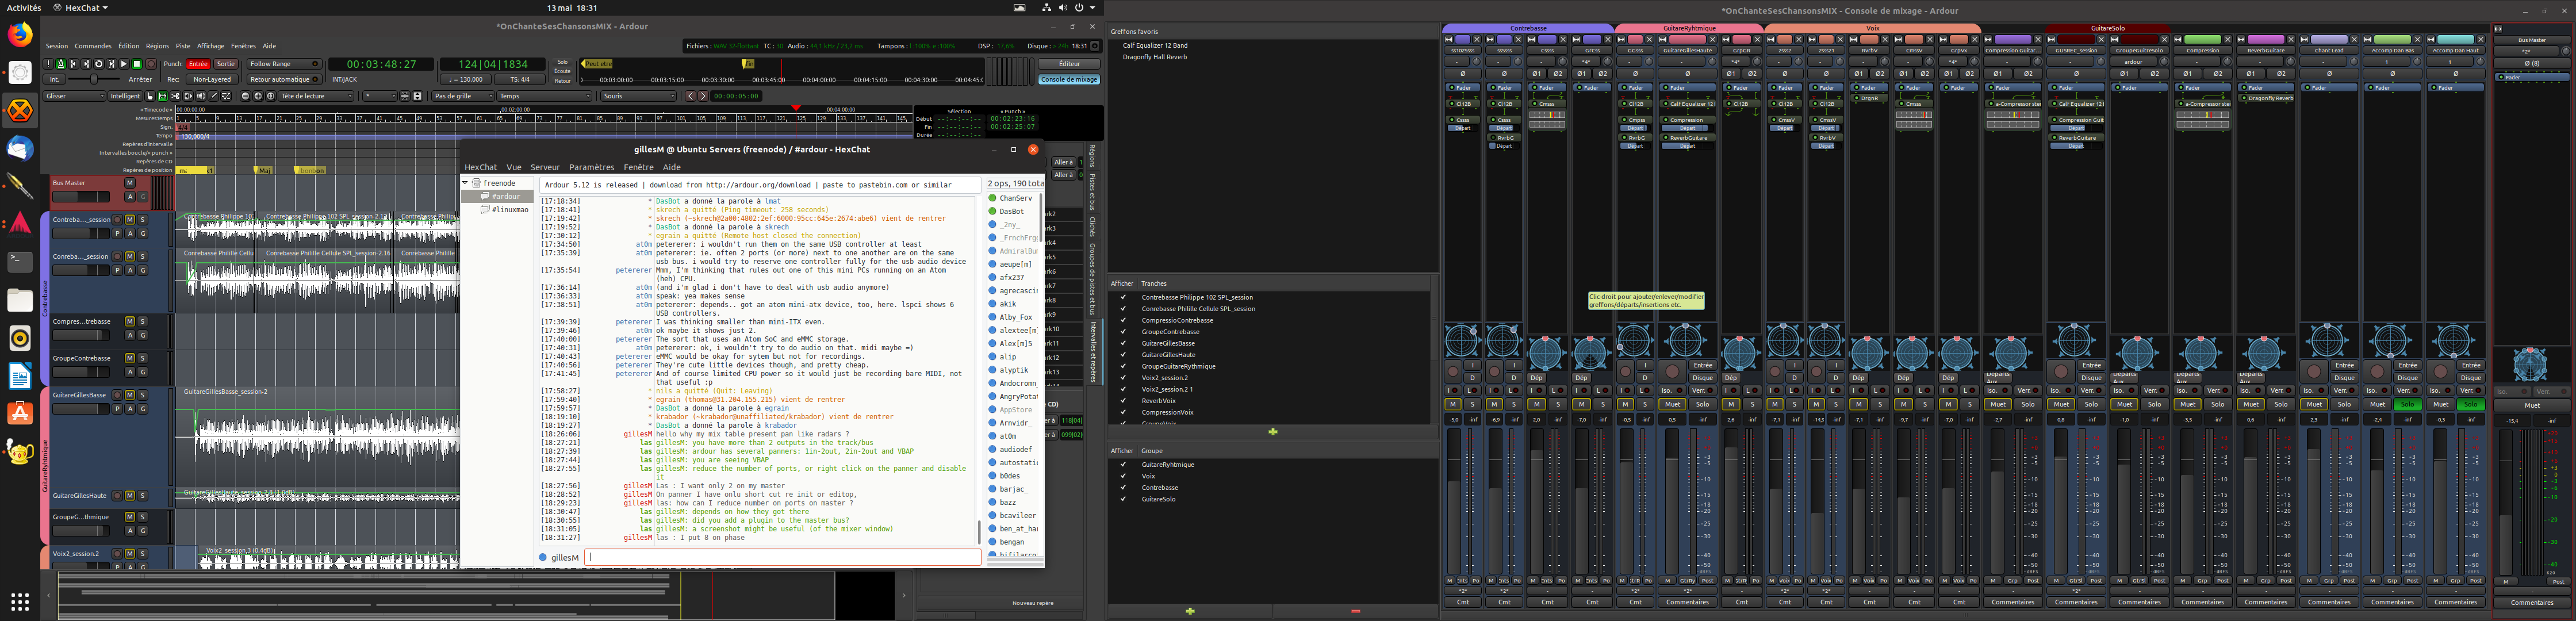Switch to Console de mixage window
Image resolution: width=2576 pixels, height=621 pixels.
tap(1069, 79)
